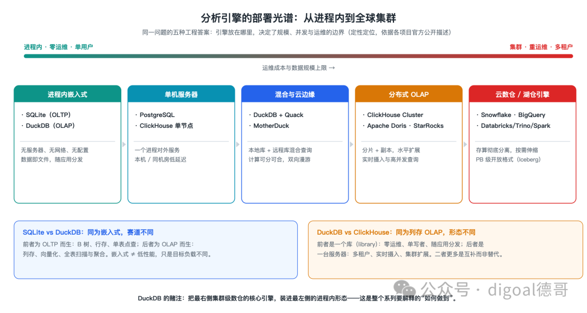Select the 分布式 OLAP card header
Viewport: 587px width, 313px height.
coord(409,94)
